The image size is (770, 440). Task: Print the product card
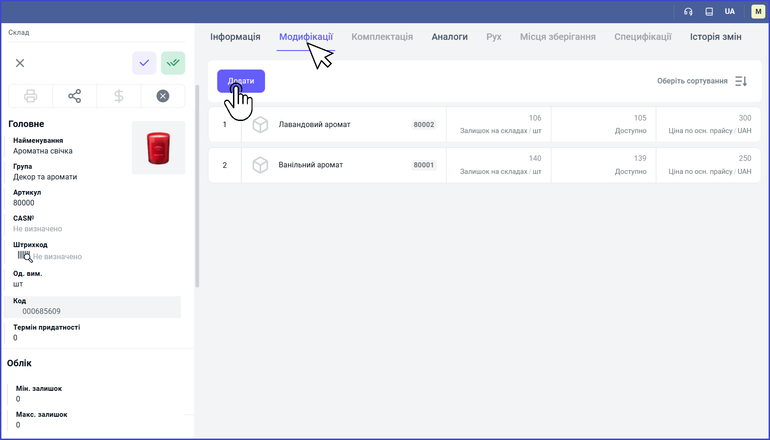[31, 96]
